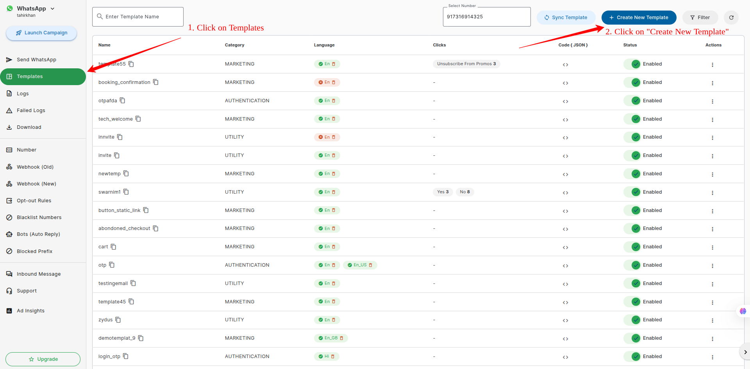Image resolution: width=750 pixels, height=369 pixels.
Task: Open Send WhatsApp in sidebar
Action: tap(43, 60)
